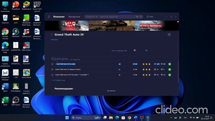This screenshot has width=215, height=121.
Task: Open Microsoft Edge from the taskbar
Action: coord(117,118)
